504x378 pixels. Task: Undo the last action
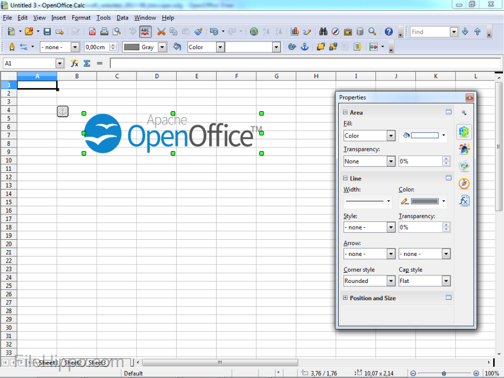[x=214, y=31]
